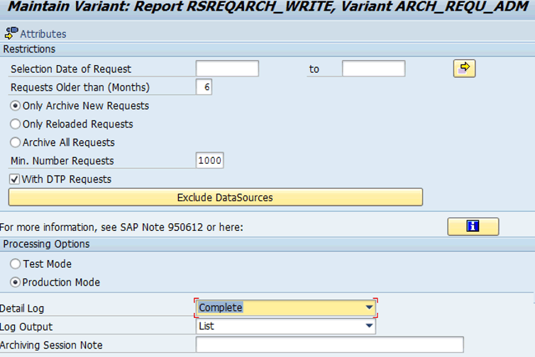Click the Restrictions section header

tap(30, 49)
